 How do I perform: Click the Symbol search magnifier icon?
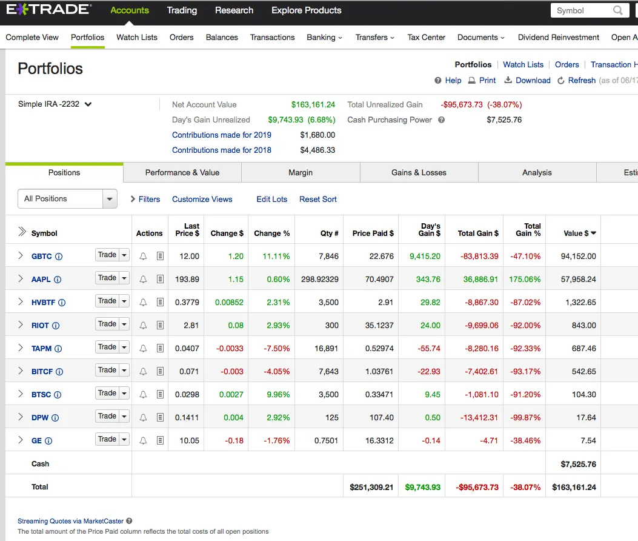(x=617, y=10)
